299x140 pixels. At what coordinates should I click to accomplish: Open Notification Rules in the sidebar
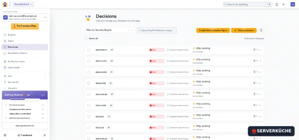tap(25, 61)
